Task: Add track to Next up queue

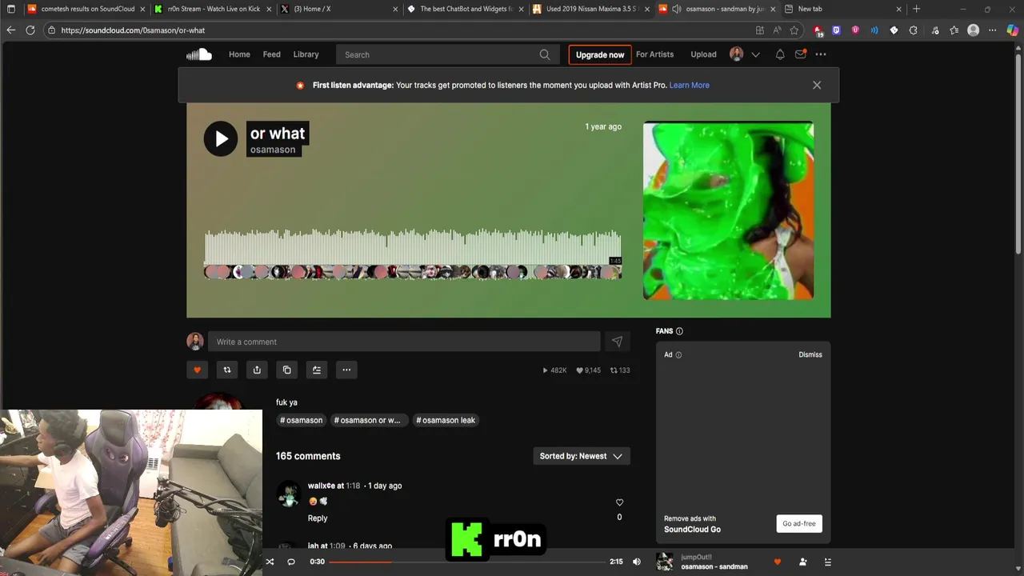Action: click(x=317, y=370)
